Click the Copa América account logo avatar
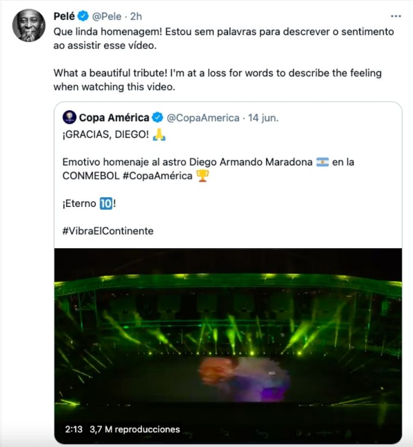Image resolution: width=413 pixels, height=447 pixels. 69,117
